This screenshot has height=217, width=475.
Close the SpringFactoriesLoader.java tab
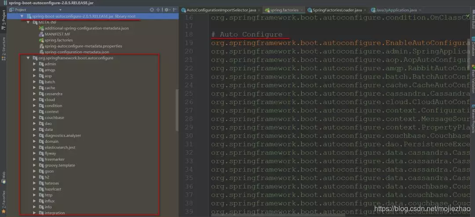365,10
